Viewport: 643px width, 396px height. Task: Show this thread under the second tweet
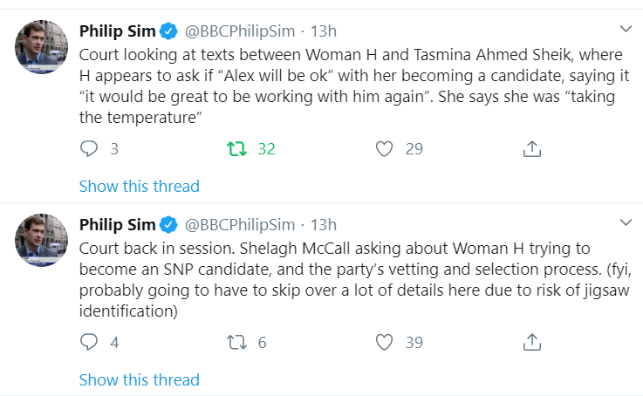click(139, 379)
